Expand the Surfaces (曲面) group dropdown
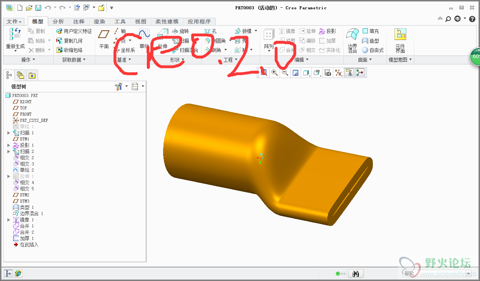 [365, 60]
